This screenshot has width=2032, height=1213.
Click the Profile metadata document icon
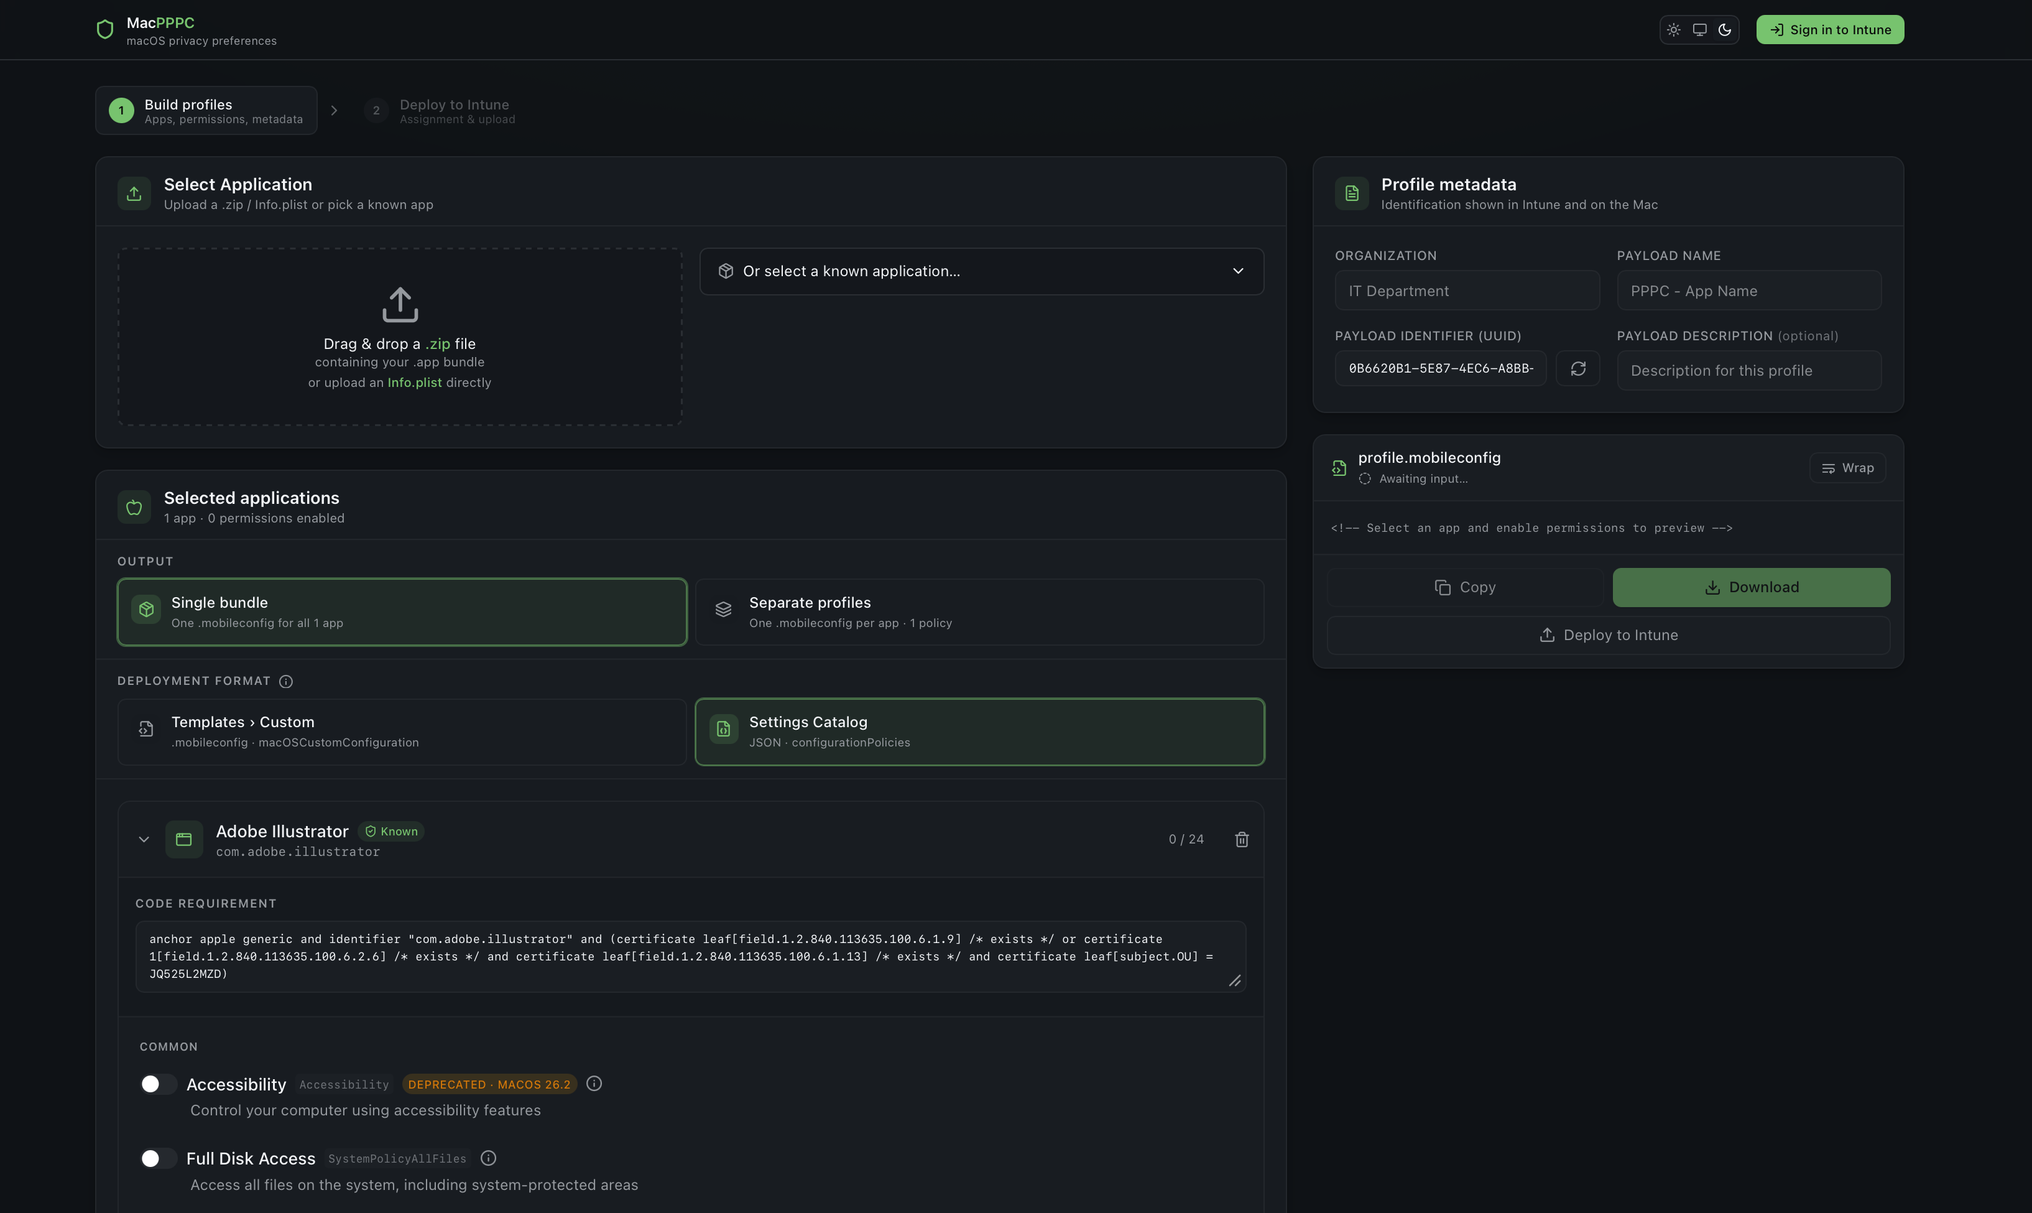(1351, 193)
